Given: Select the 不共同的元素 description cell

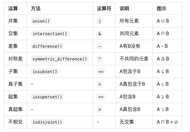Looking at the screenshot, I should click(134, 59).
